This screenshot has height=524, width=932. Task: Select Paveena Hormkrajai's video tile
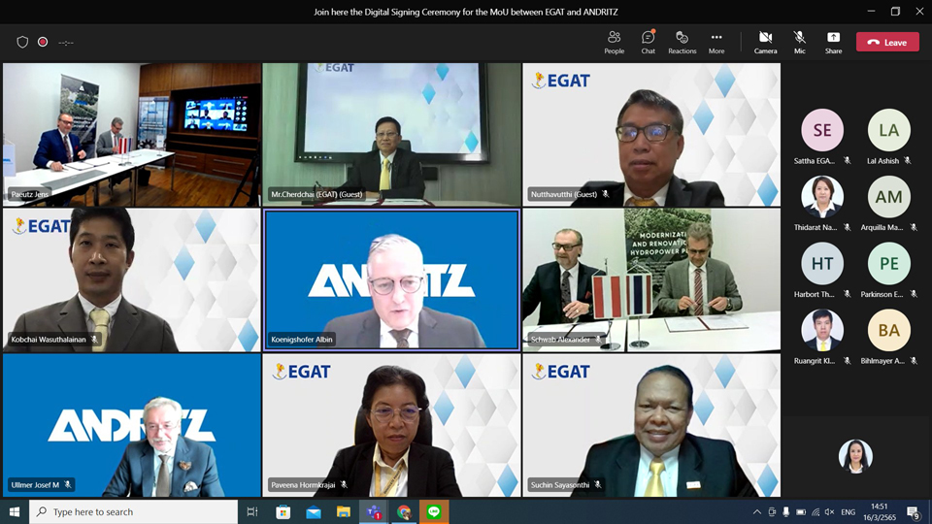pyautogui.click(x=391, y=425)
